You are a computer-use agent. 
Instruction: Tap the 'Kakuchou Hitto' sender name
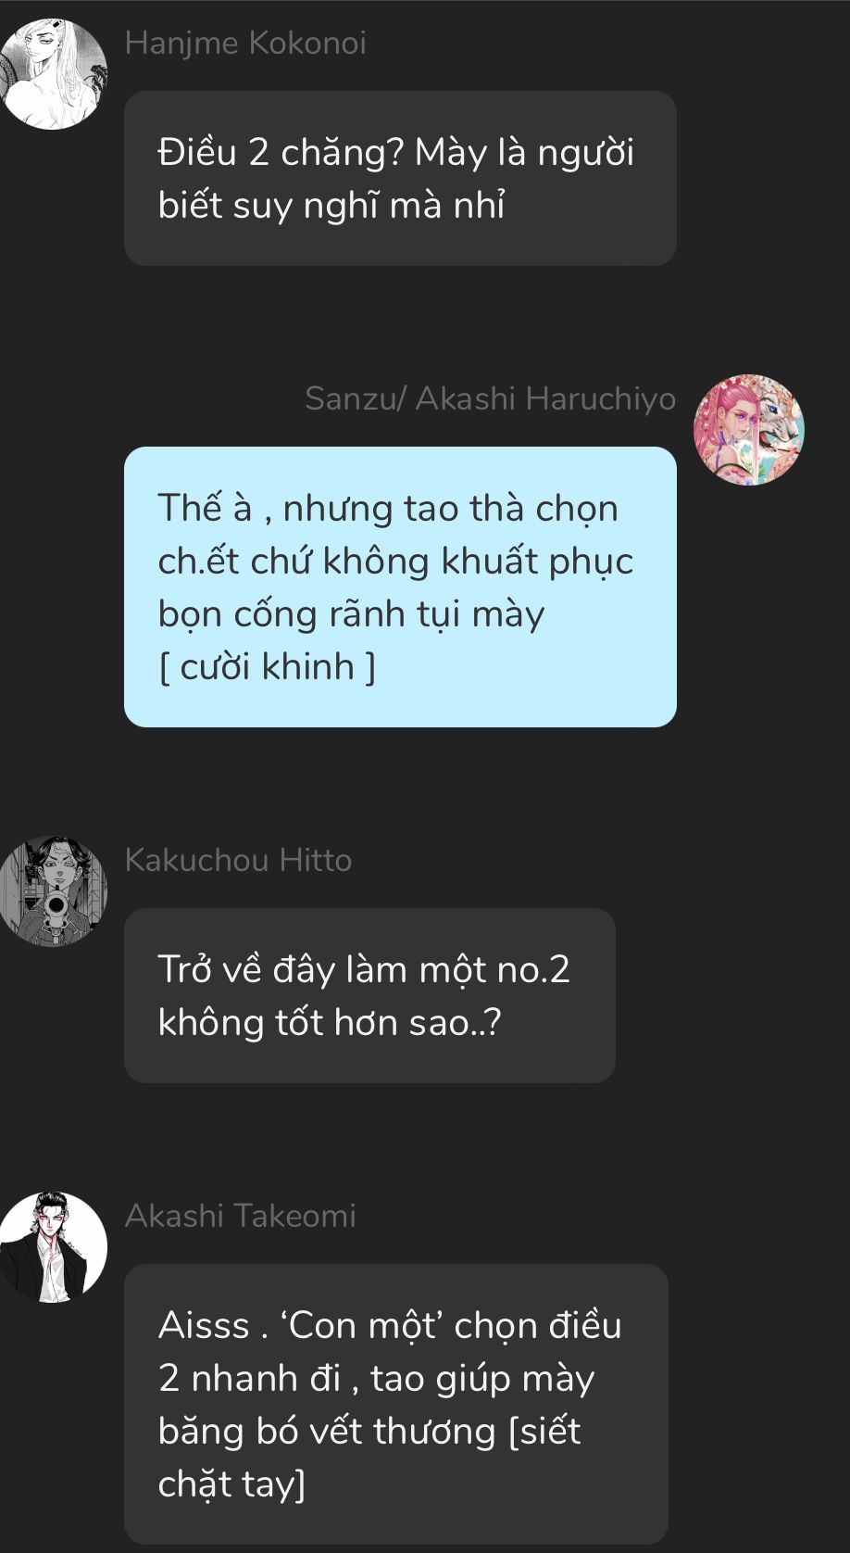click(238, 860)
